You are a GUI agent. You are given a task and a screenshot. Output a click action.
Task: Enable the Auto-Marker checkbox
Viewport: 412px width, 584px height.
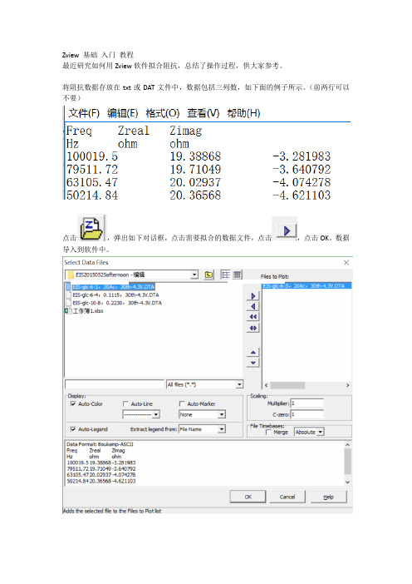coord(182,403)
